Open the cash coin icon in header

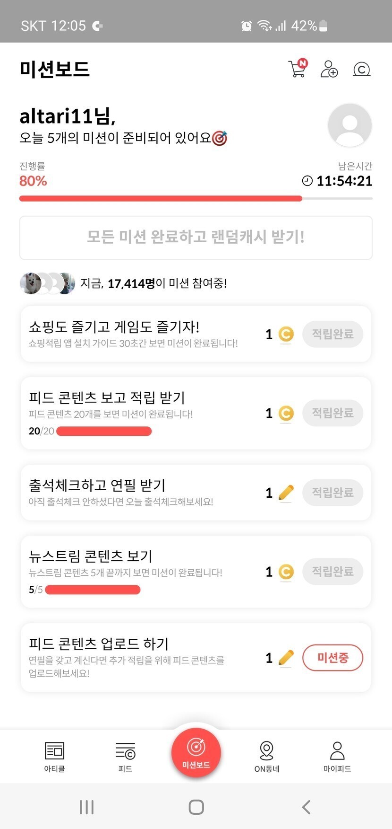(x=361, y=70)
